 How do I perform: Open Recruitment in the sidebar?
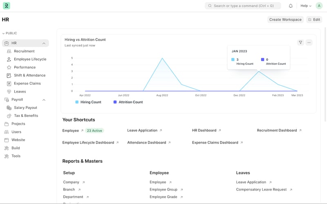tap(24, 51)
